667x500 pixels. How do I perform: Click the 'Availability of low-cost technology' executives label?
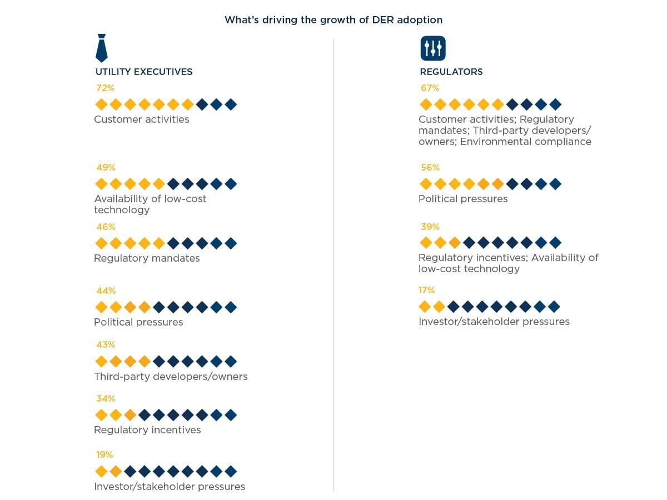tap(150, 204)
